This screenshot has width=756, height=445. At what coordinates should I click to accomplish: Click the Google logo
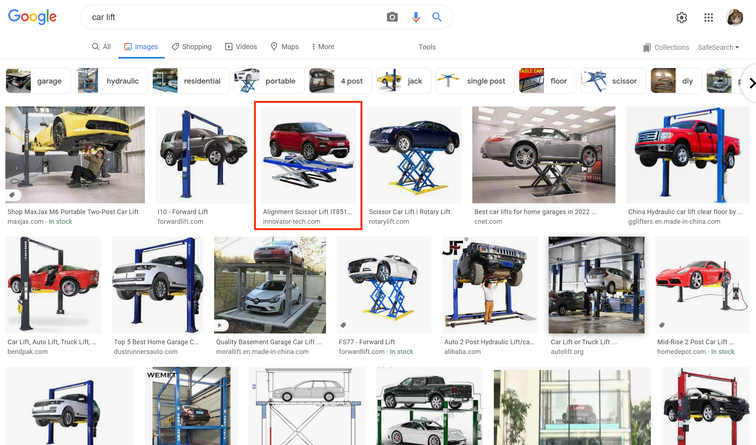click(32, 17)
